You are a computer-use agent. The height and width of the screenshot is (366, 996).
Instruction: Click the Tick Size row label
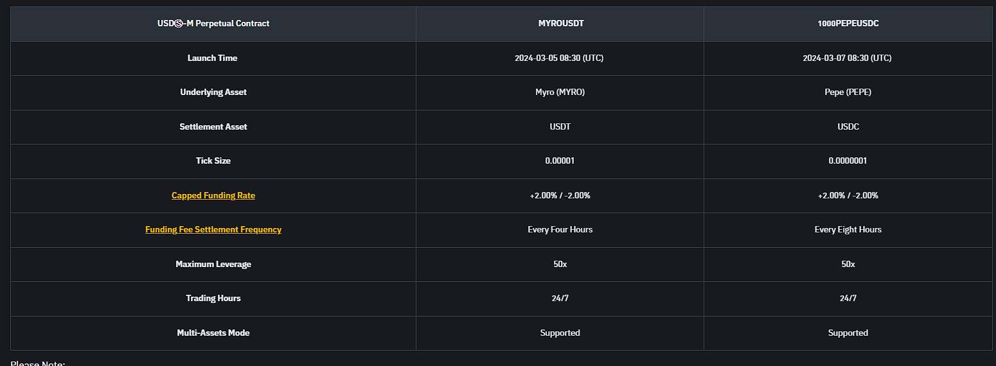pyautogui.click(x=213, y=161)
